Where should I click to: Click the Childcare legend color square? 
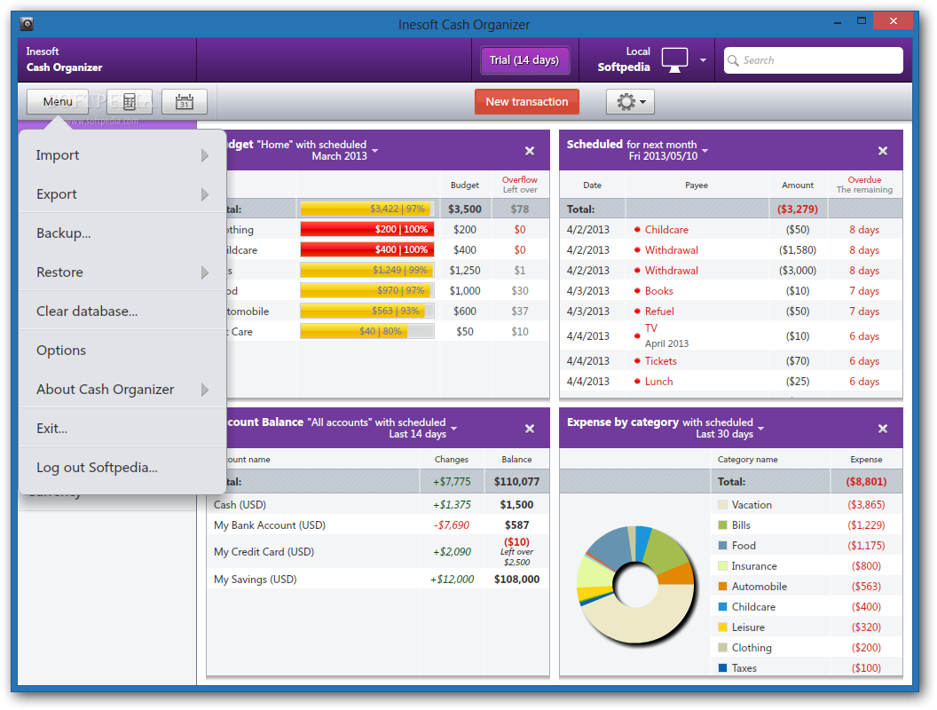722,607
